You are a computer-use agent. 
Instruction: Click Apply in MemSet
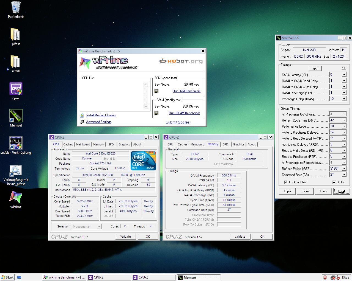287,191
